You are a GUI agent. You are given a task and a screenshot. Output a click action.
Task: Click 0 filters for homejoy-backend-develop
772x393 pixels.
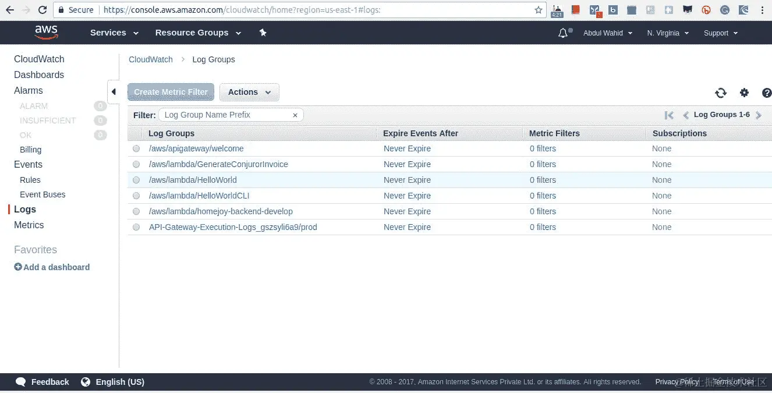(x=543, y=211)
